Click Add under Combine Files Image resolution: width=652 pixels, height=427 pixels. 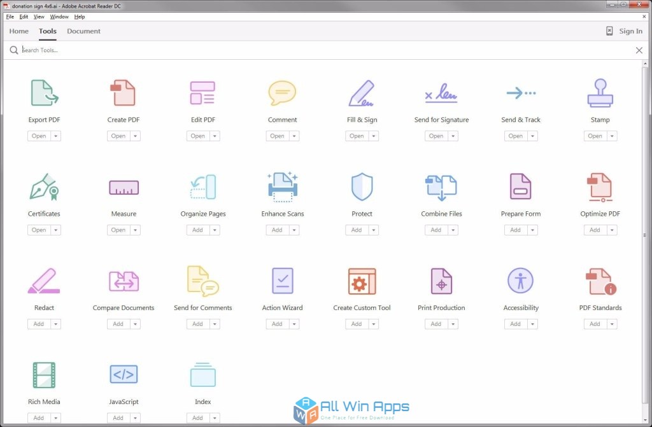point(436,230)
